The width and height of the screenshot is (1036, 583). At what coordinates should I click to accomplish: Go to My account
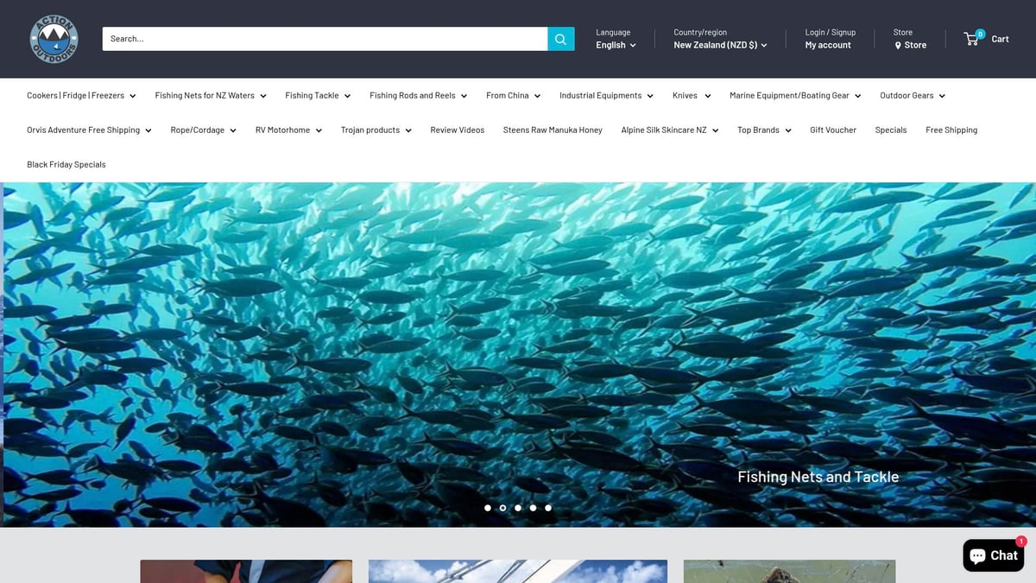point(827,45)
